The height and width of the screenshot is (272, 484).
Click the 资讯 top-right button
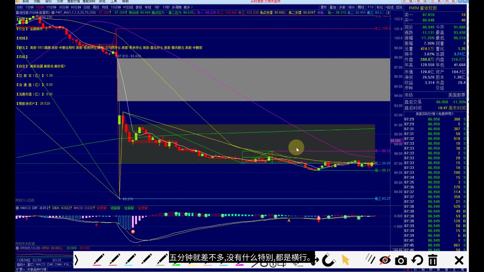tap(422, 1)
